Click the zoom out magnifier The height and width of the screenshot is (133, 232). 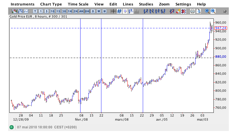pyautogui.click(x=213, y=11)
